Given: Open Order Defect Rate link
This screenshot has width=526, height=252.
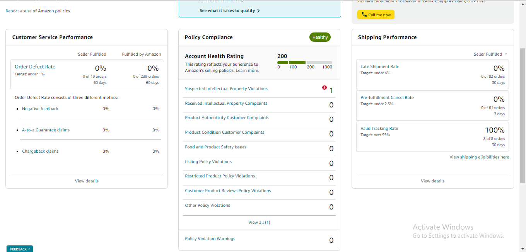Looking at the screenshot, I should pos(35,66).
